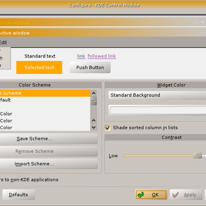The width and height of the screenshot is (206, 206).
Task: Click the 'followed link' hyperlink in preview
Action: tap(102, 56)
